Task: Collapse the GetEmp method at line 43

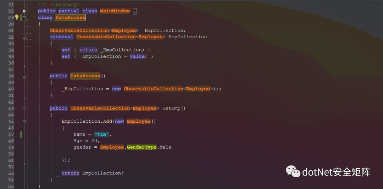Action: [x=24, y=108]
